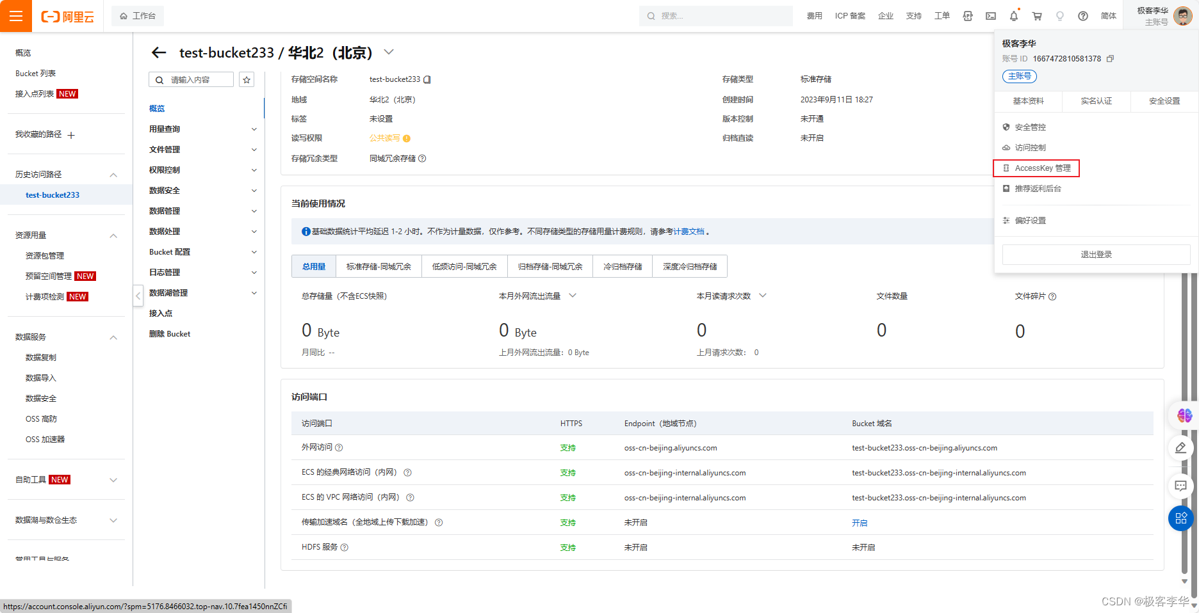Open the 基本资料 account tab
Screen dimensions: 1199x613
click(x=1028, y=101)
